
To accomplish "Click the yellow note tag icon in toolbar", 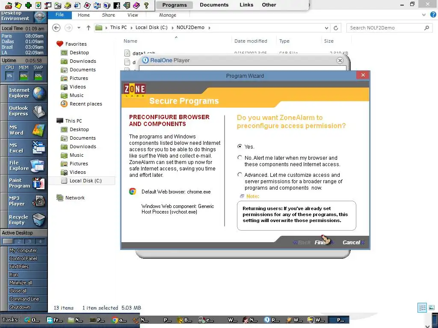I will (18, 5).
